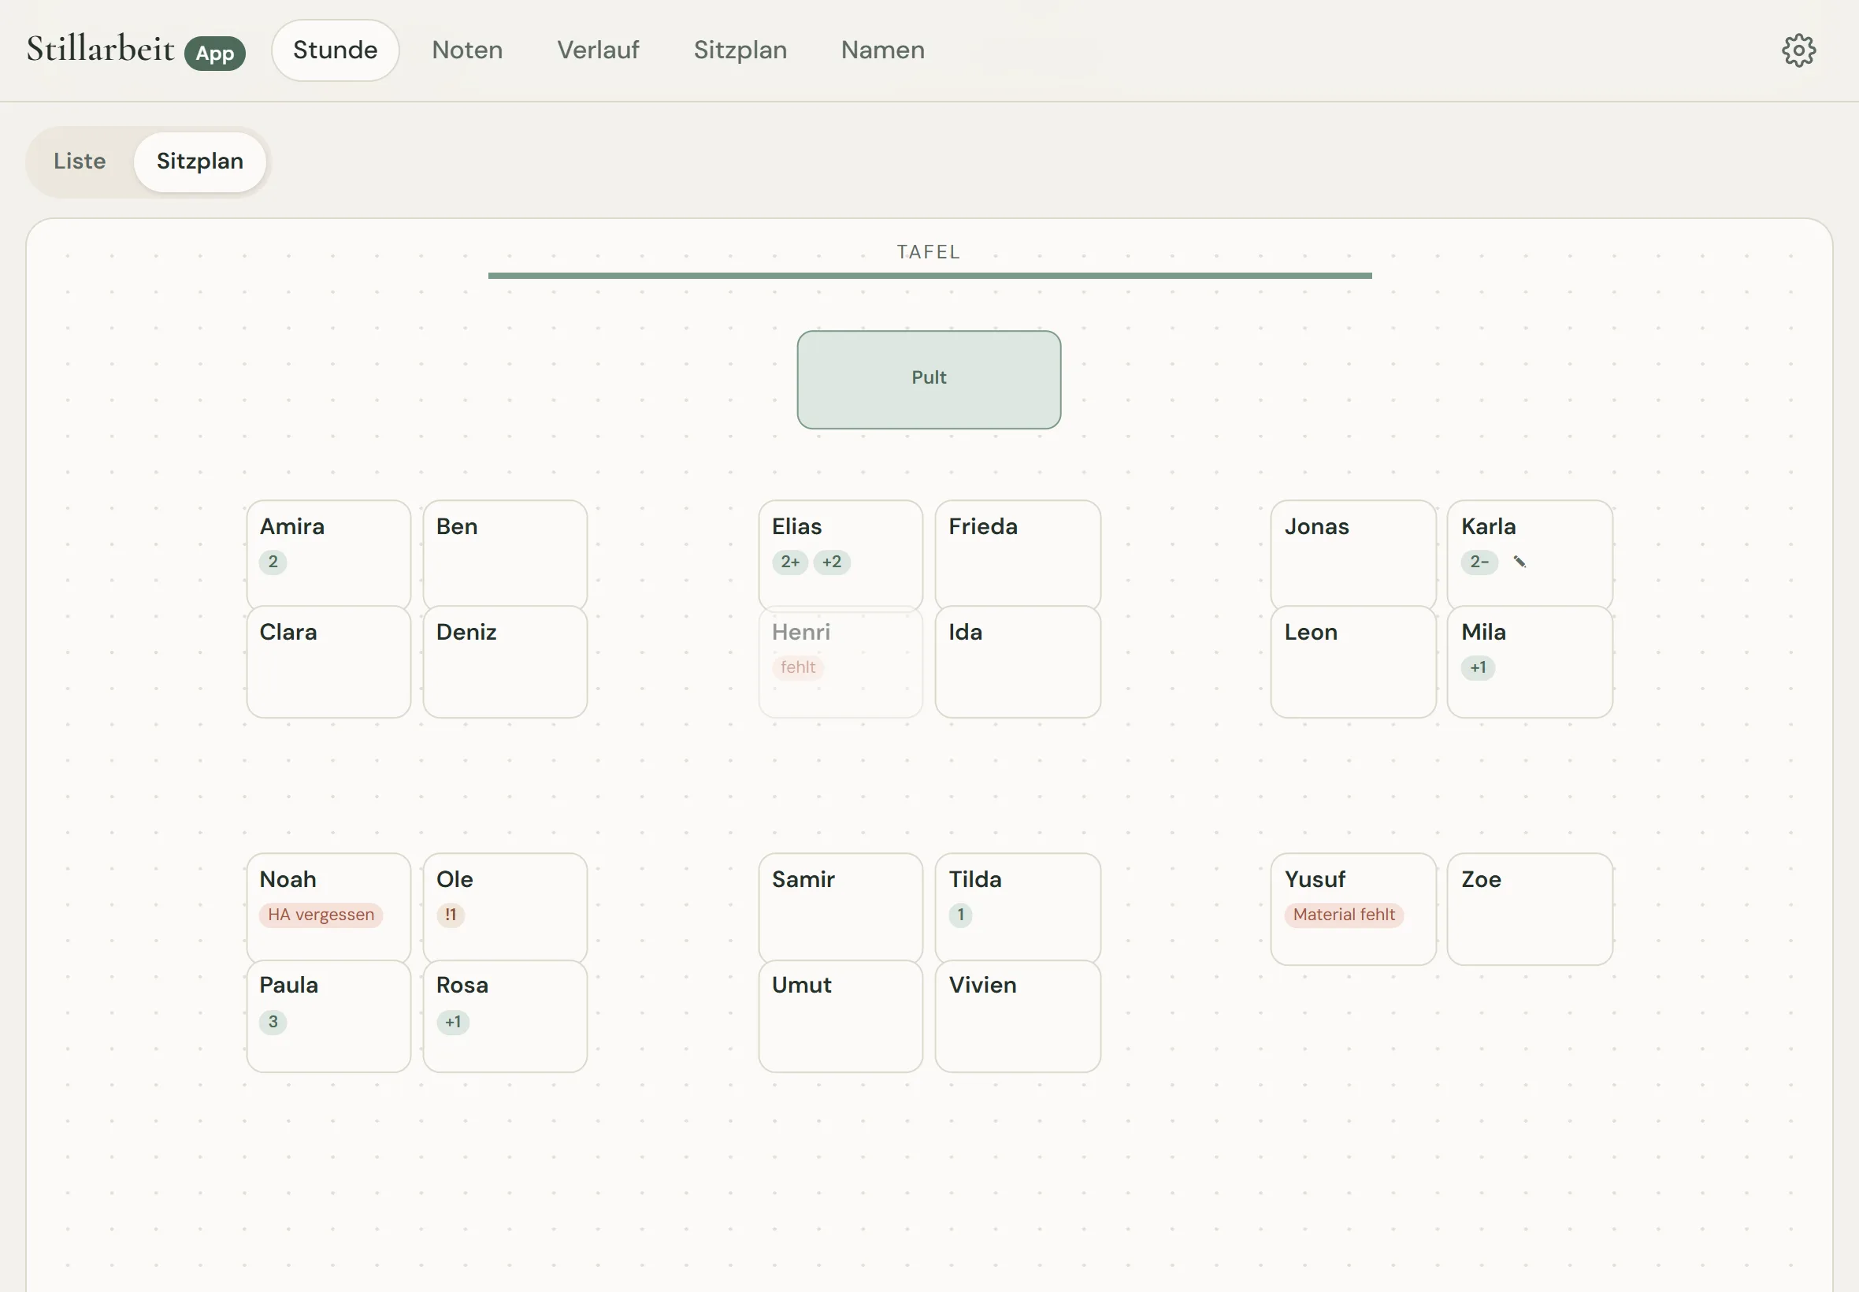Click Paula's grade 3 badge
The image size is (1859, 1292).
[273, 1022]
